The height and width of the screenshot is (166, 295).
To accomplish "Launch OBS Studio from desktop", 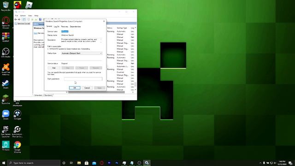I will 6,53.
